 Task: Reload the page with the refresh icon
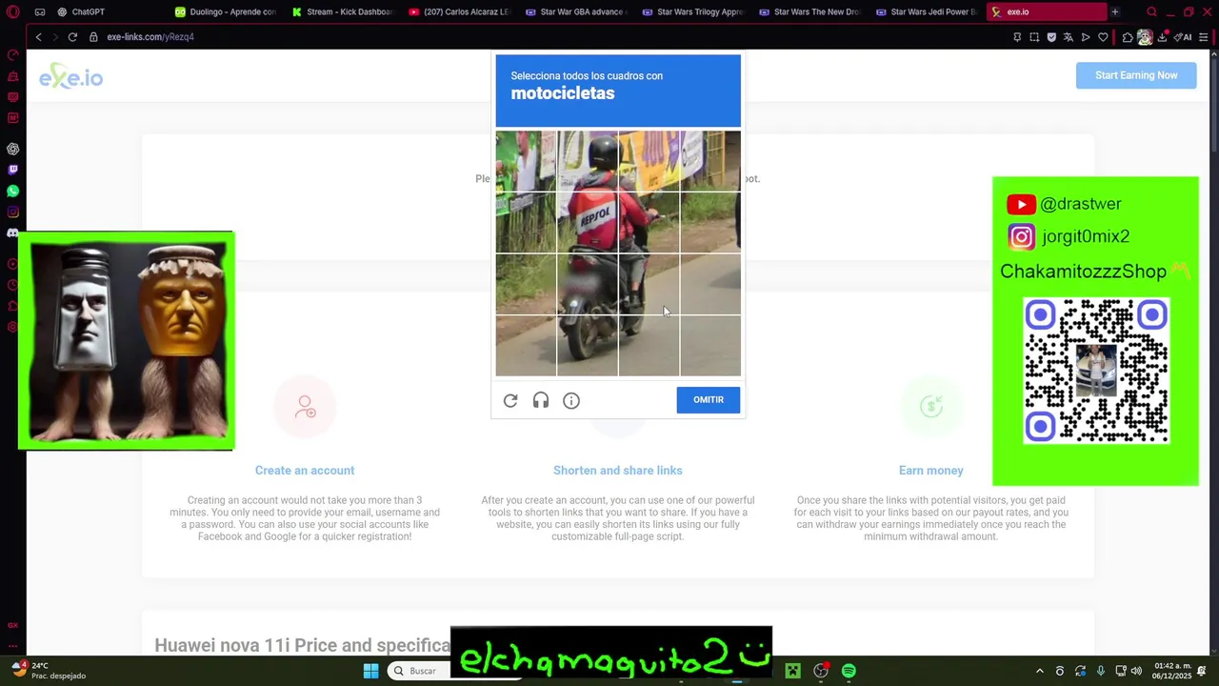pos(72,36)
